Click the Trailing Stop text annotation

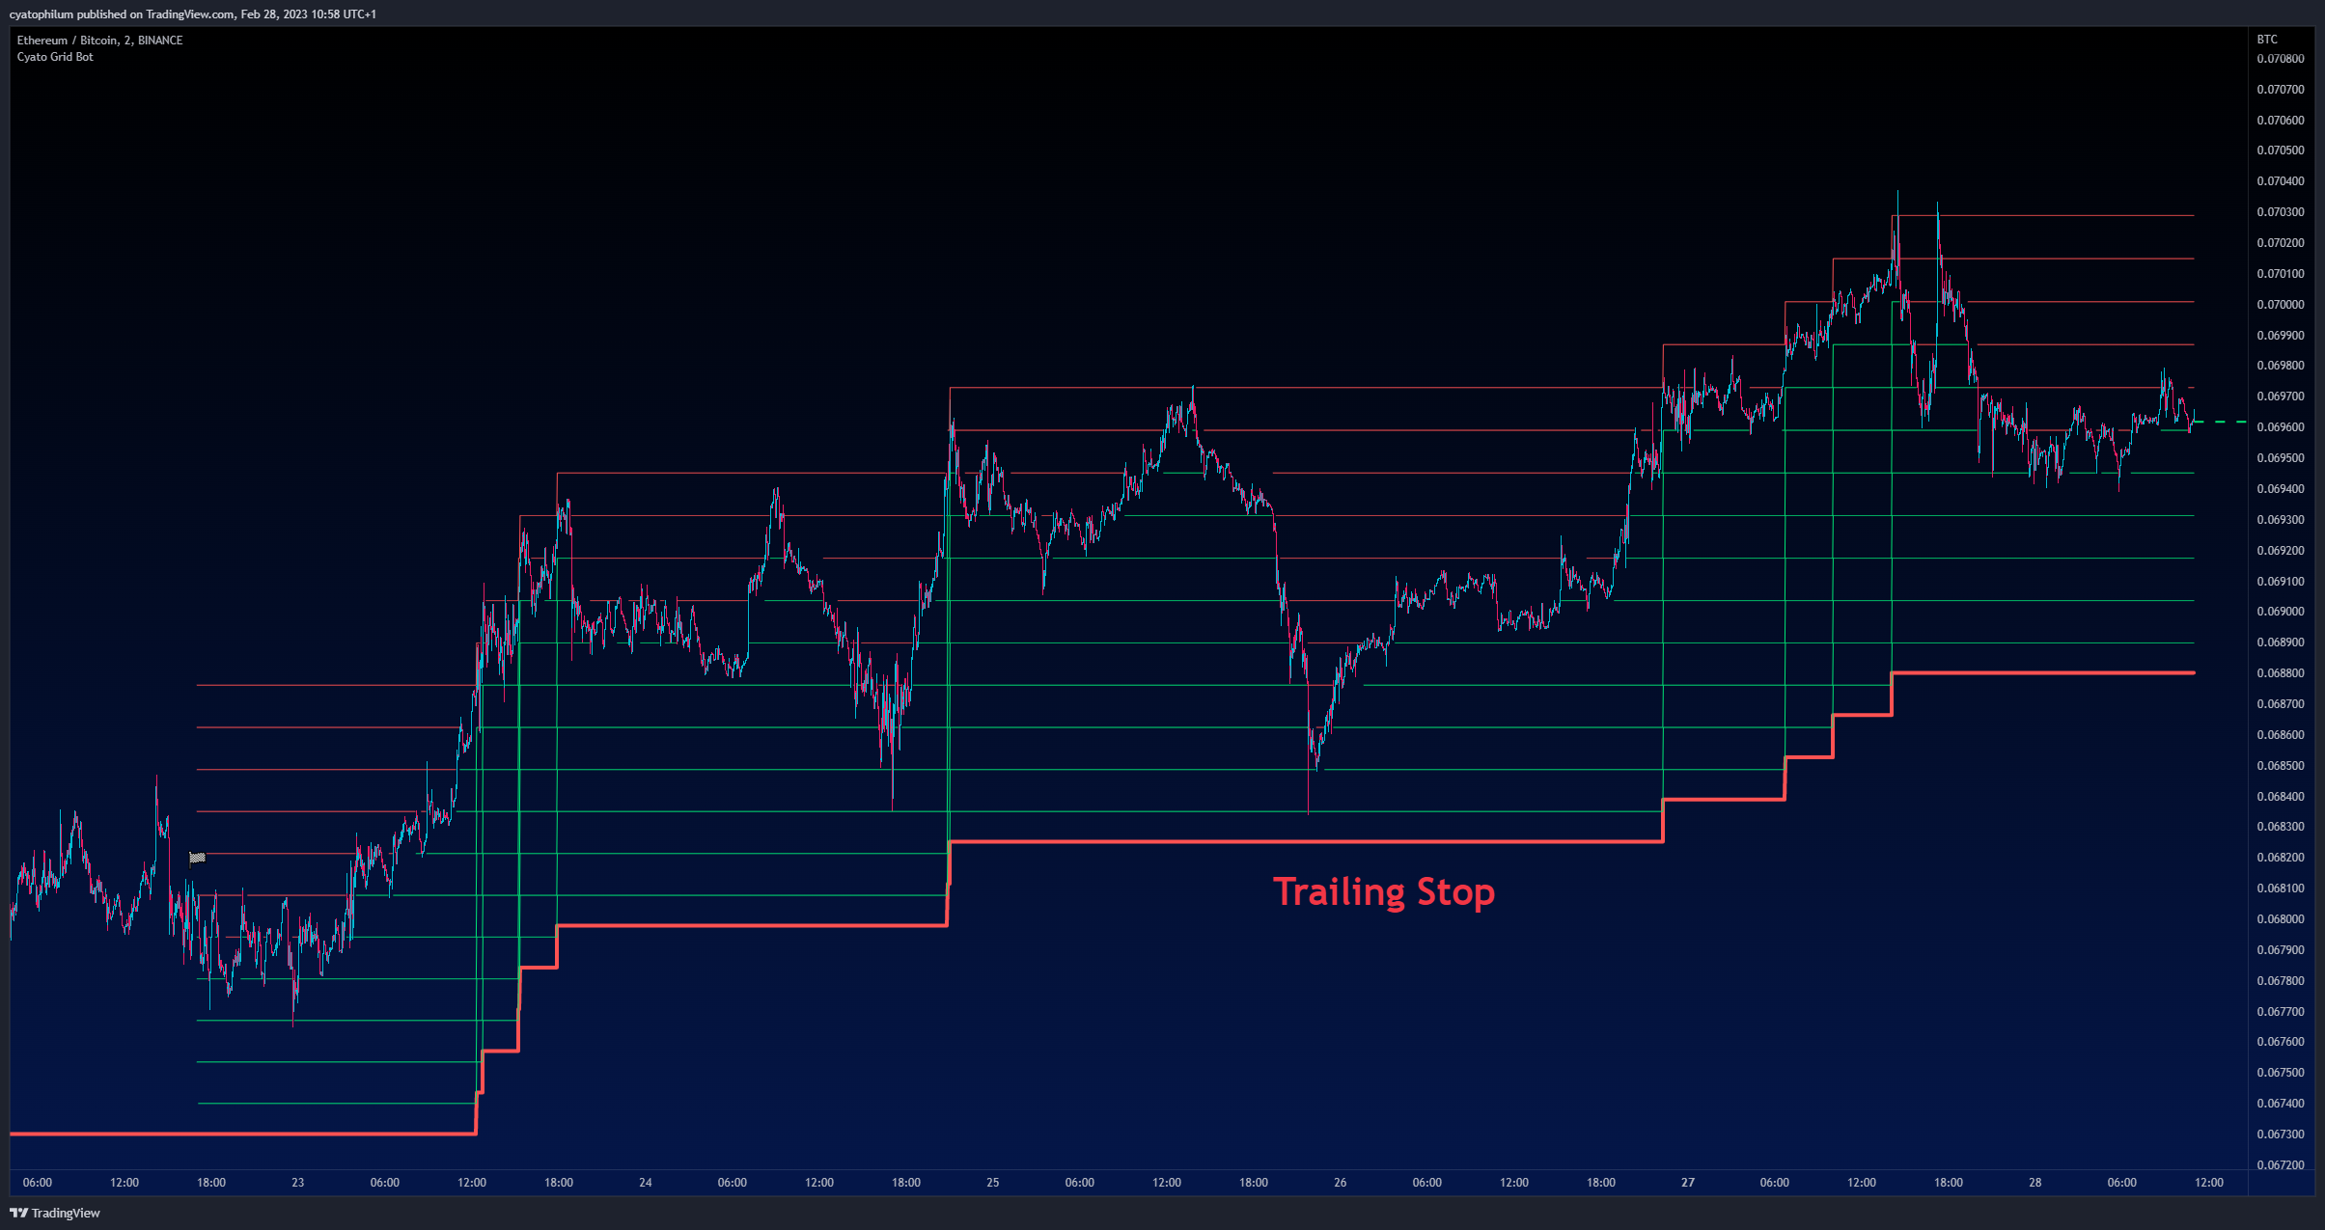pos(1384,891)
